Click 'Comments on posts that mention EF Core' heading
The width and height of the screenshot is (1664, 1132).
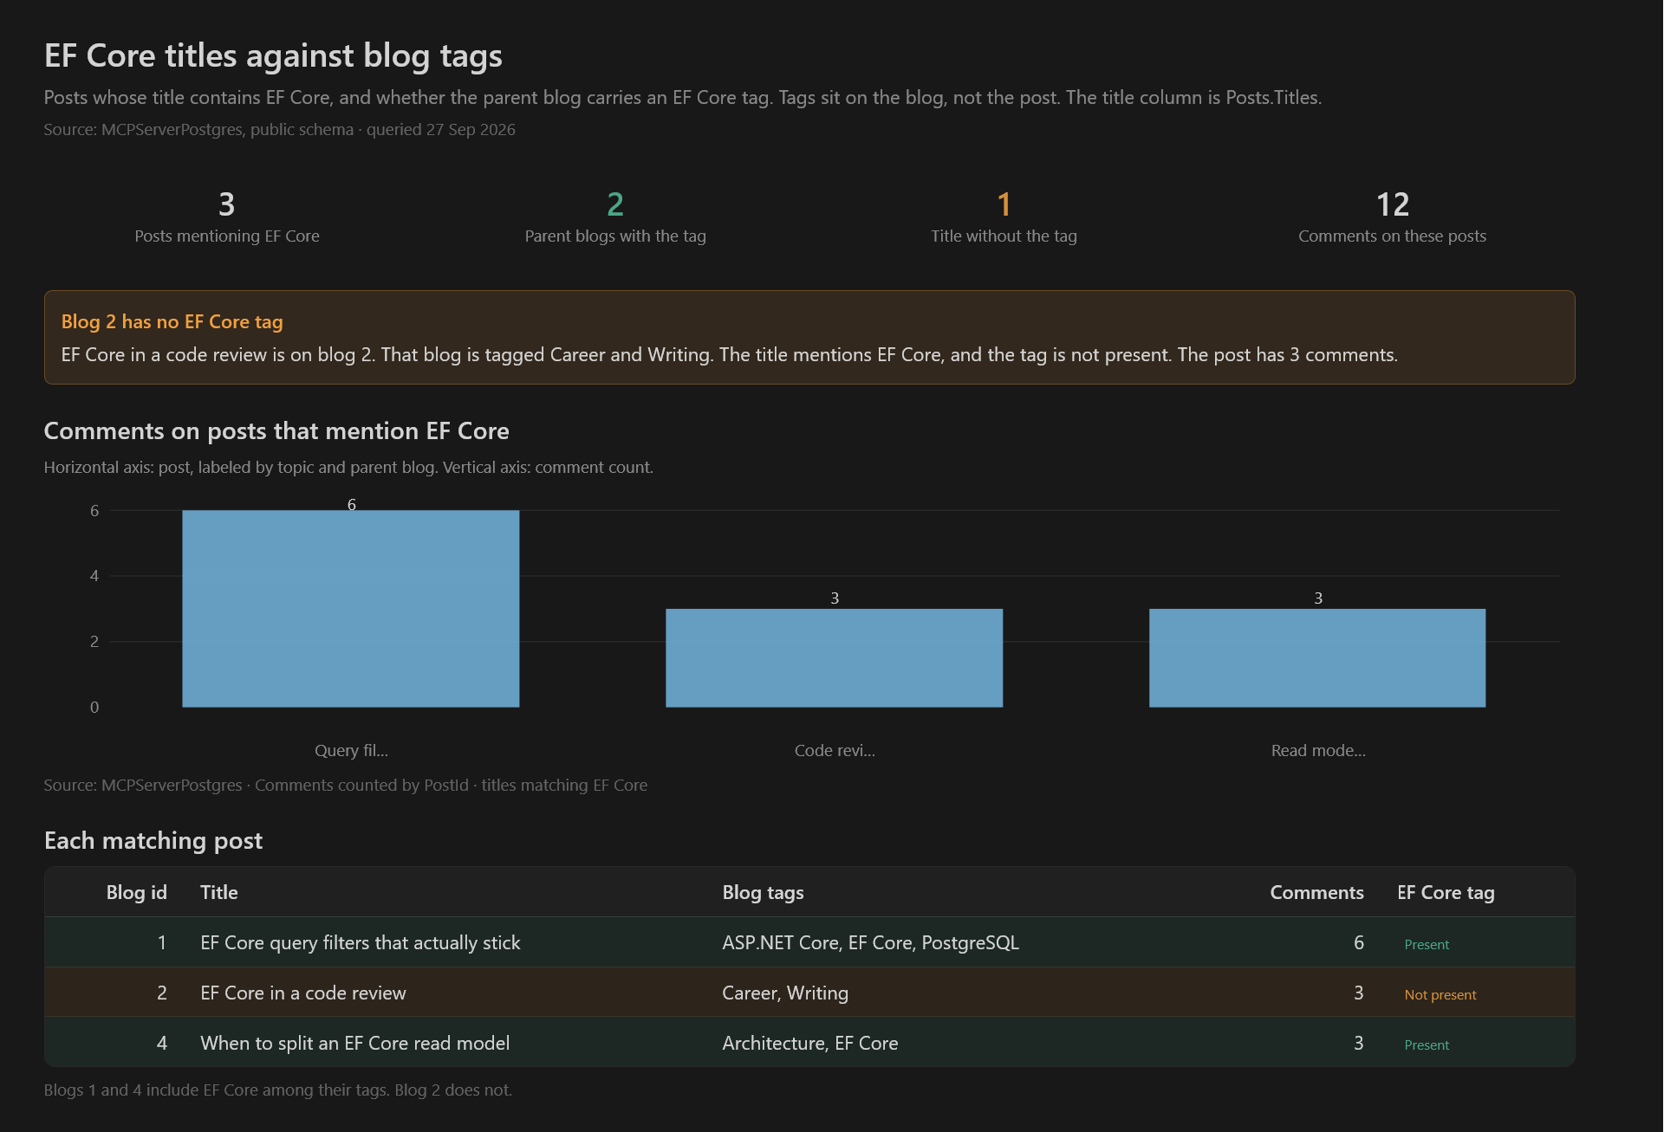point(276,430)
